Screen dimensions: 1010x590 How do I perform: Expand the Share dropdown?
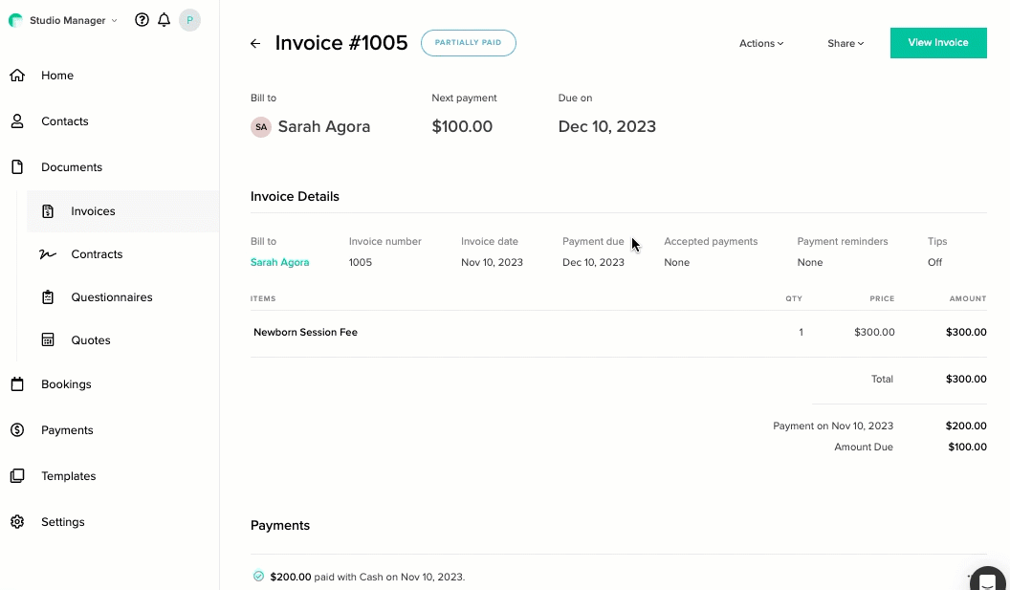pos(844,43)
